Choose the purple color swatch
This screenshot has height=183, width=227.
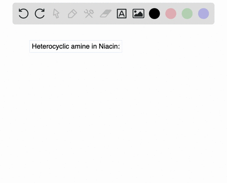(203, 14)
